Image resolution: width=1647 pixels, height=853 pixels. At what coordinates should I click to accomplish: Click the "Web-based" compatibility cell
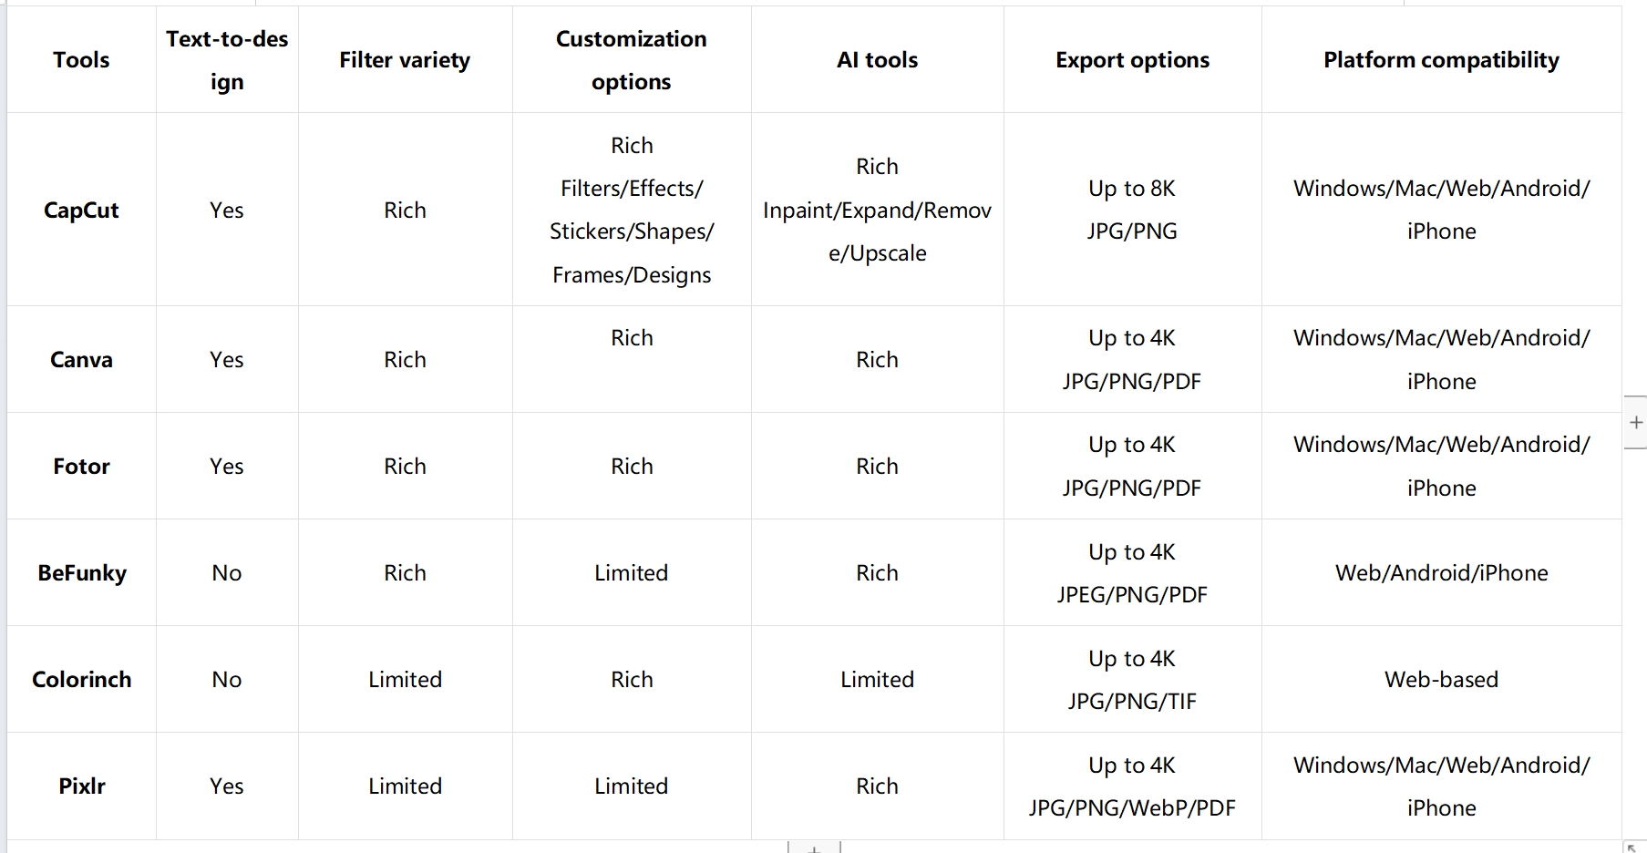pyautogui.click(x=1441, y=680)
